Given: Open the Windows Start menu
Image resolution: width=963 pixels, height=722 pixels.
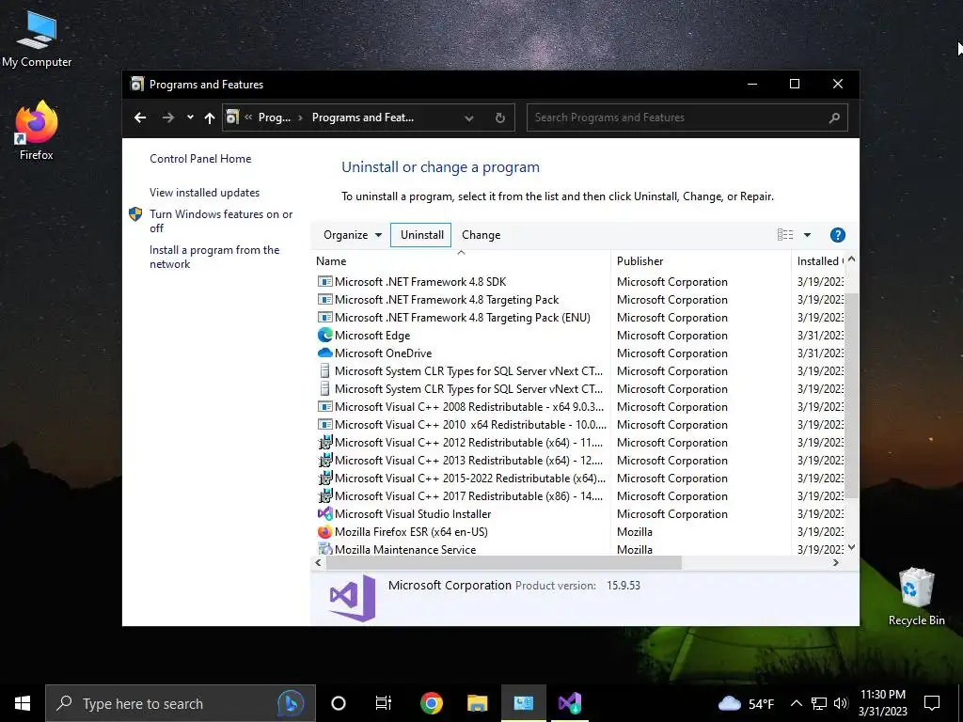Looking at the screenshot, I should tap(23, 703).
